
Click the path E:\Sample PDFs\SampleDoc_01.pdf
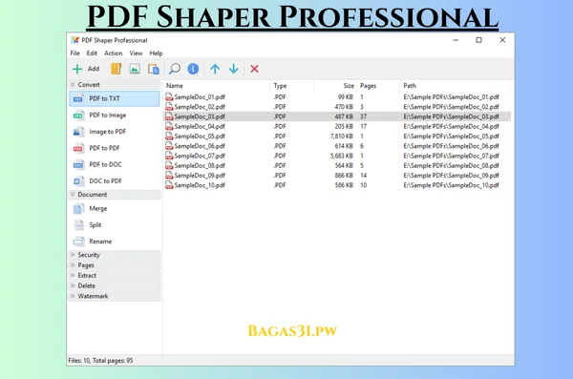[451, 96]
